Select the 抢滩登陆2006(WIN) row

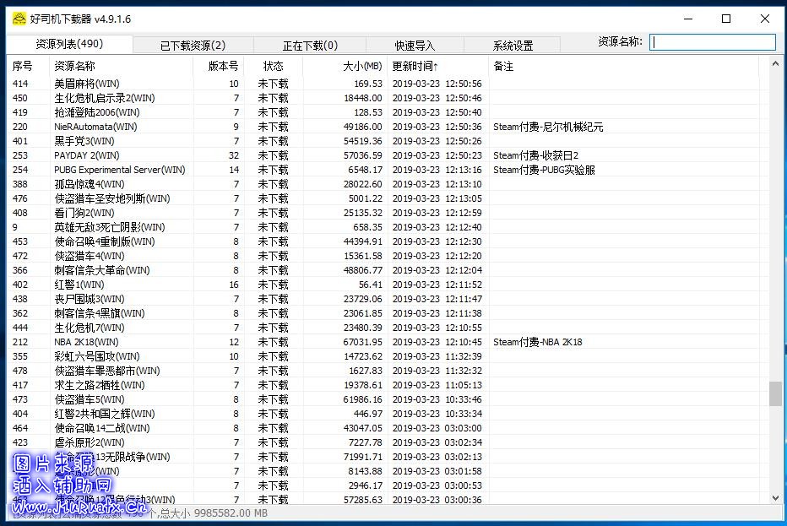click(x=383, y=112)
